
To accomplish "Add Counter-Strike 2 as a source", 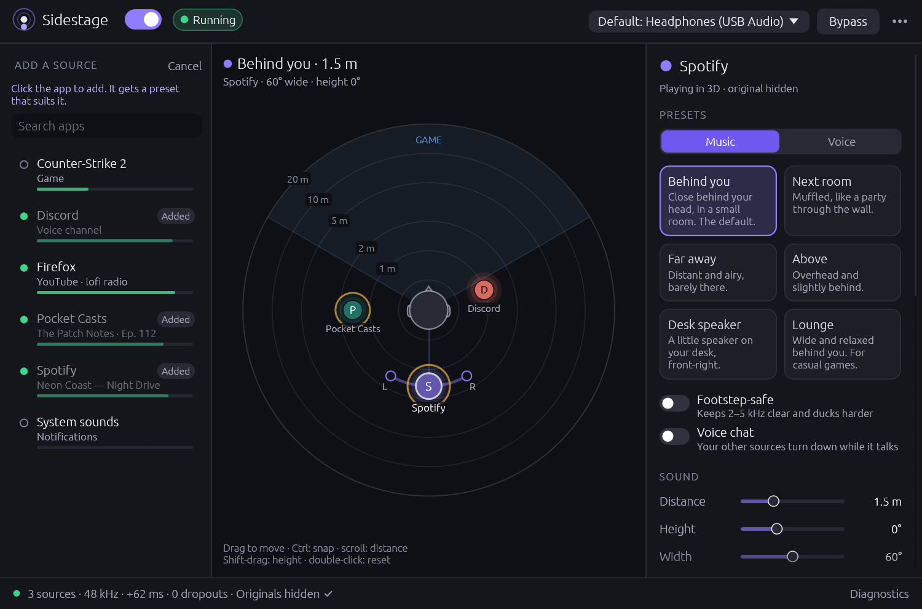I will click(106, 173).
